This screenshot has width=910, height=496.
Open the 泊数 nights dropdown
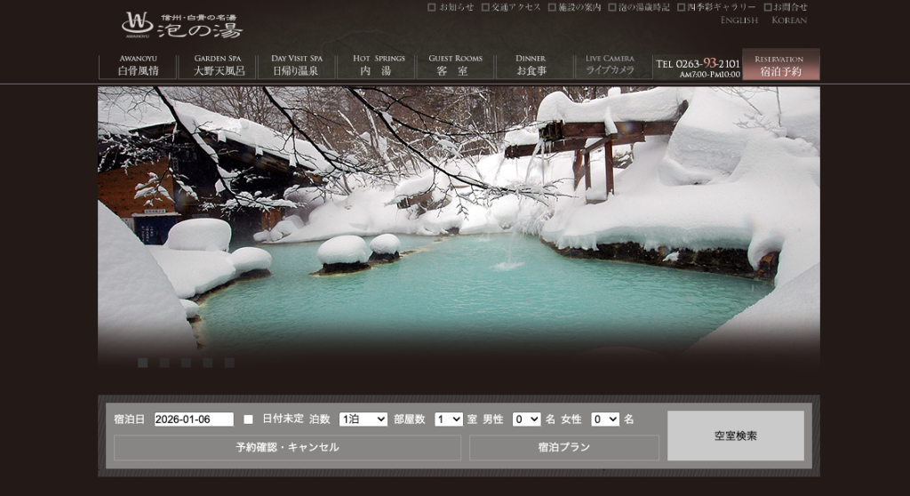tap(363, 420)
